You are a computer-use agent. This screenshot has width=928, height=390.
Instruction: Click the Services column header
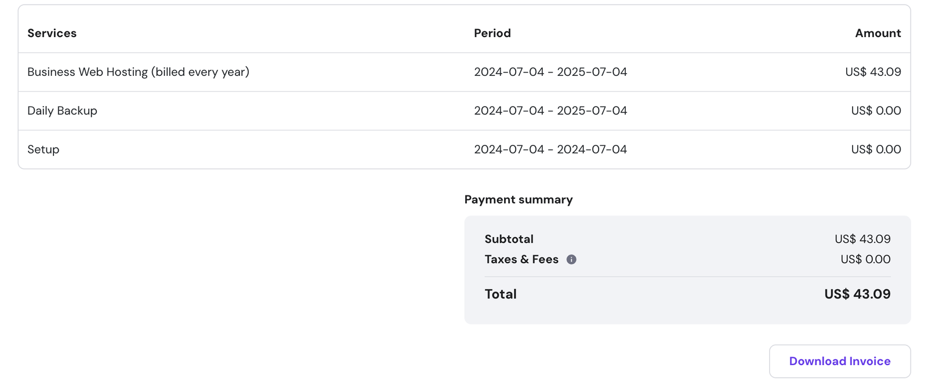(52, 33)
